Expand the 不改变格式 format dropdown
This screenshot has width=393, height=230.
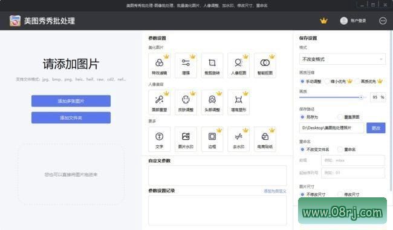coord(342,59)
